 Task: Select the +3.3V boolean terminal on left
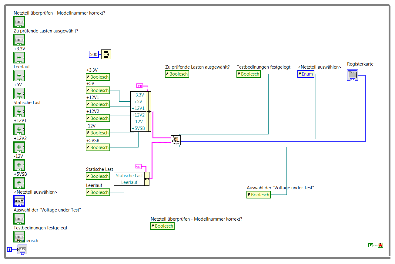pos(19,58)
